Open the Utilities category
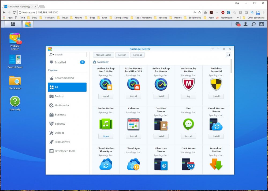This screenshot has height=191, width=268. 67,133
